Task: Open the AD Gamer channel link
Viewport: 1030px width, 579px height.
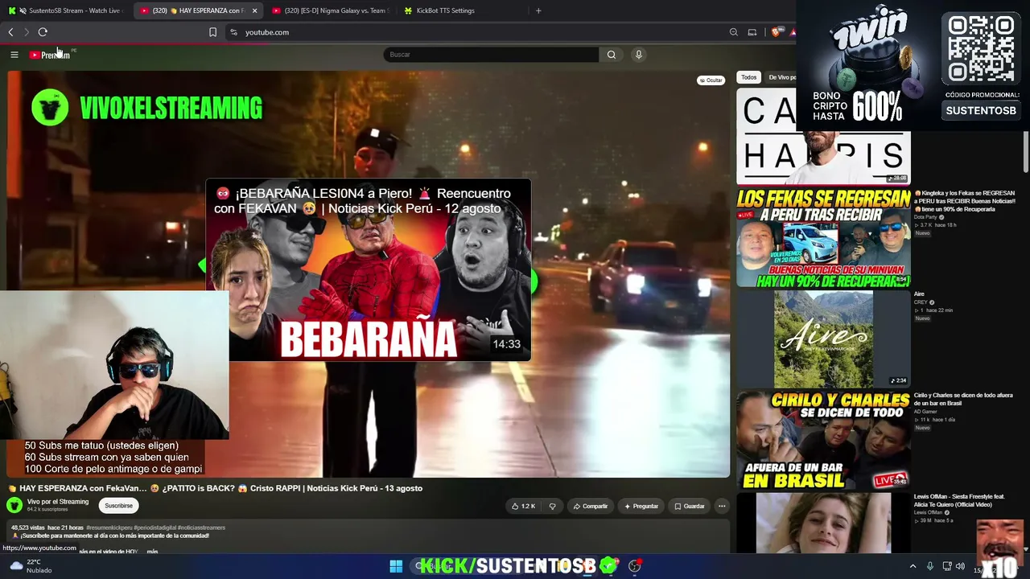Action: (x=925, y=412)
